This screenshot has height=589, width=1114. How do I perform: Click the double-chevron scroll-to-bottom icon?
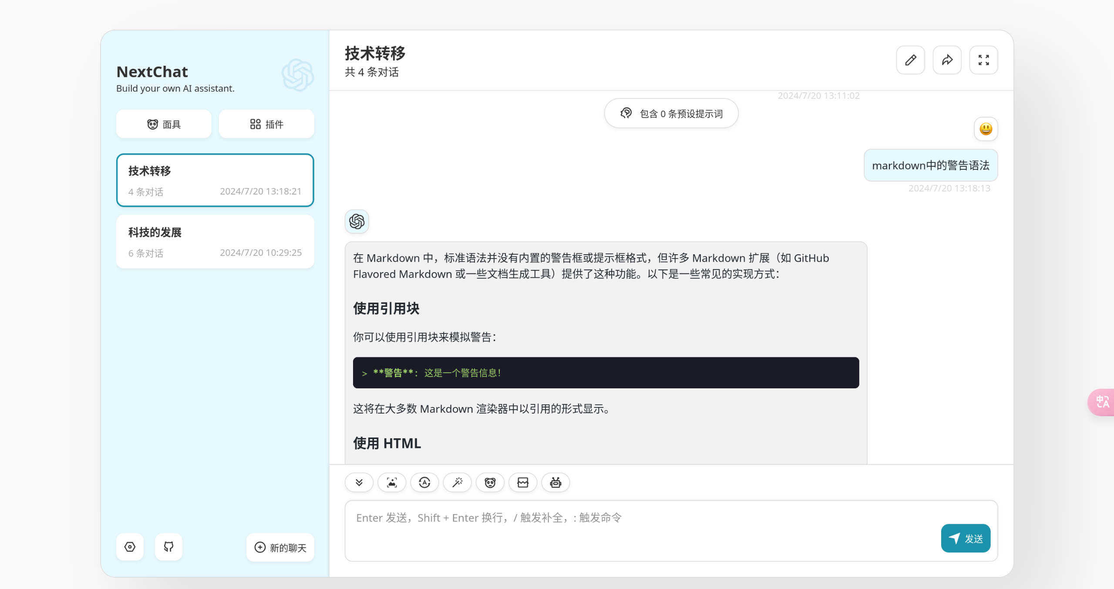tap(359, 482)
